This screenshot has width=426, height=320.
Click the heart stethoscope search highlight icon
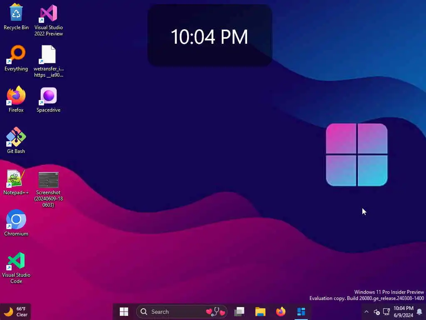216,312
